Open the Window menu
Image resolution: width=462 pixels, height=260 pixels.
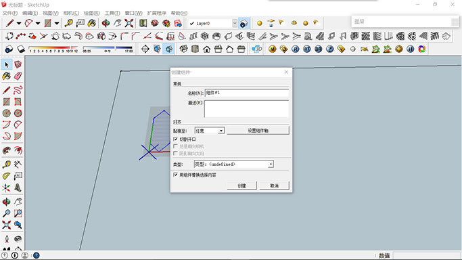[133, 13]
